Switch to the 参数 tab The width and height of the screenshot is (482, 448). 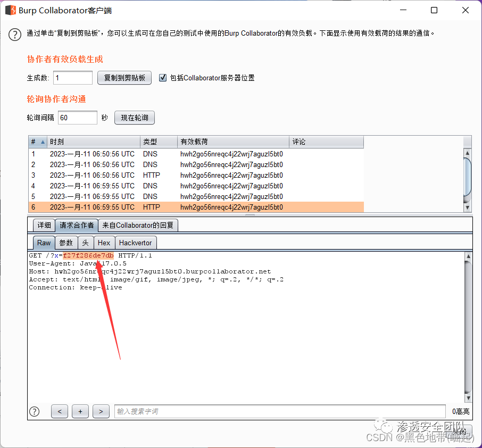pos(66,243)
